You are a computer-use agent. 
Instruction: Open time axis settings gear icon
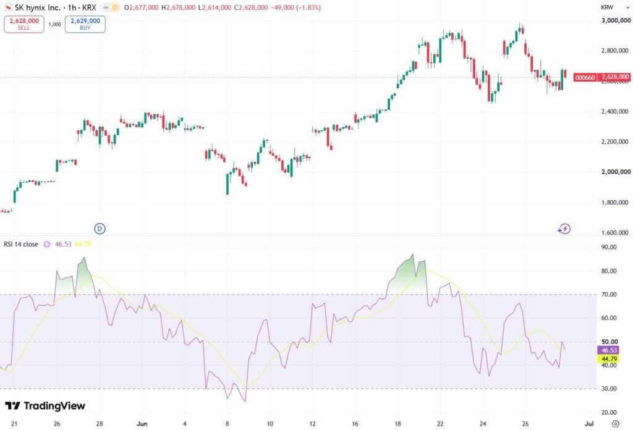click(615, 424)
